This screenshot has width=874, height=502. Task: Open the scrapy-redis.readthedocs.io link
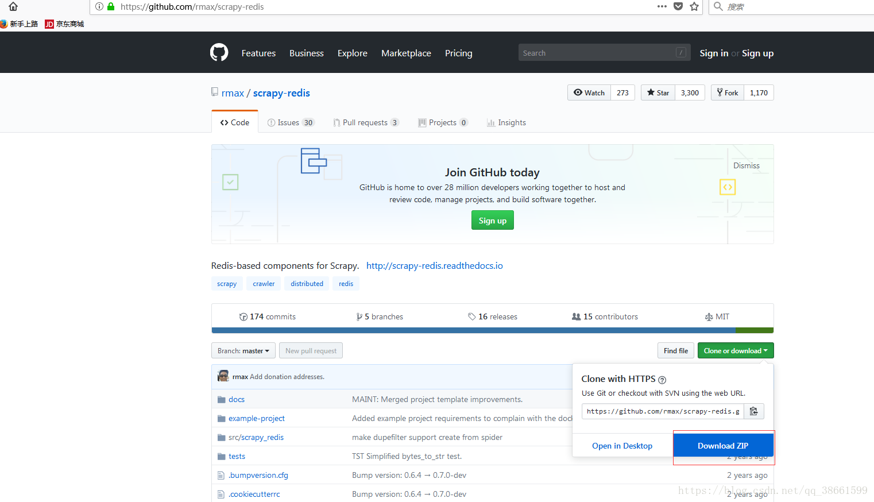(x=435, y=265)
